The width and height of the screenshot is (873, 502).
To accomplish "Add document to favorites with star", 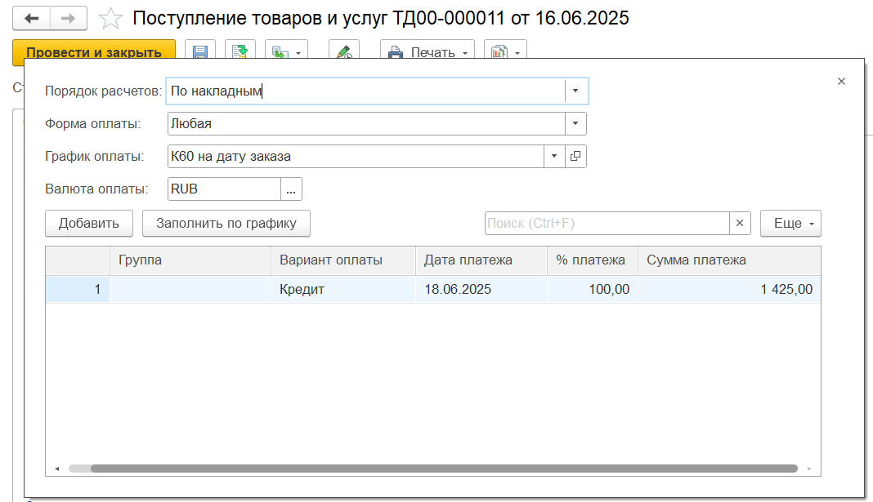I will pos(110,18).
